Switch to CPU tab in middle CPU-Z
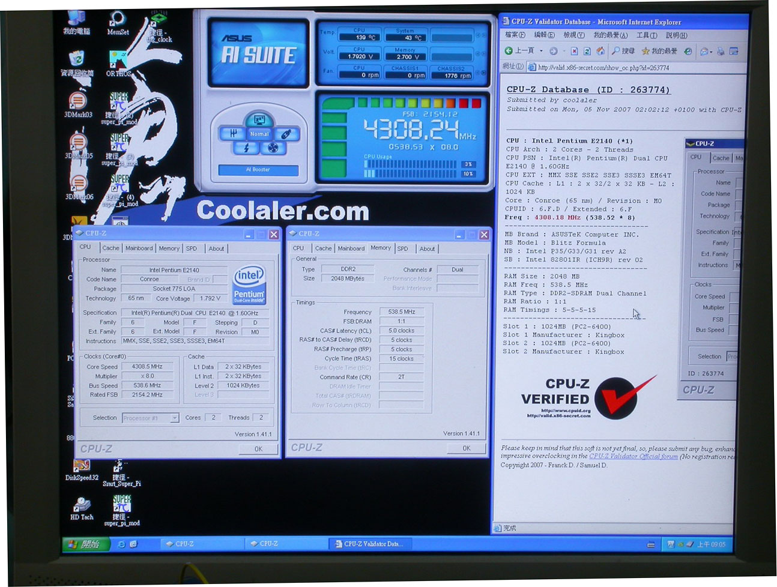This screenshot has width=777, height=587. pyautogui.click(x=298, y=248)
